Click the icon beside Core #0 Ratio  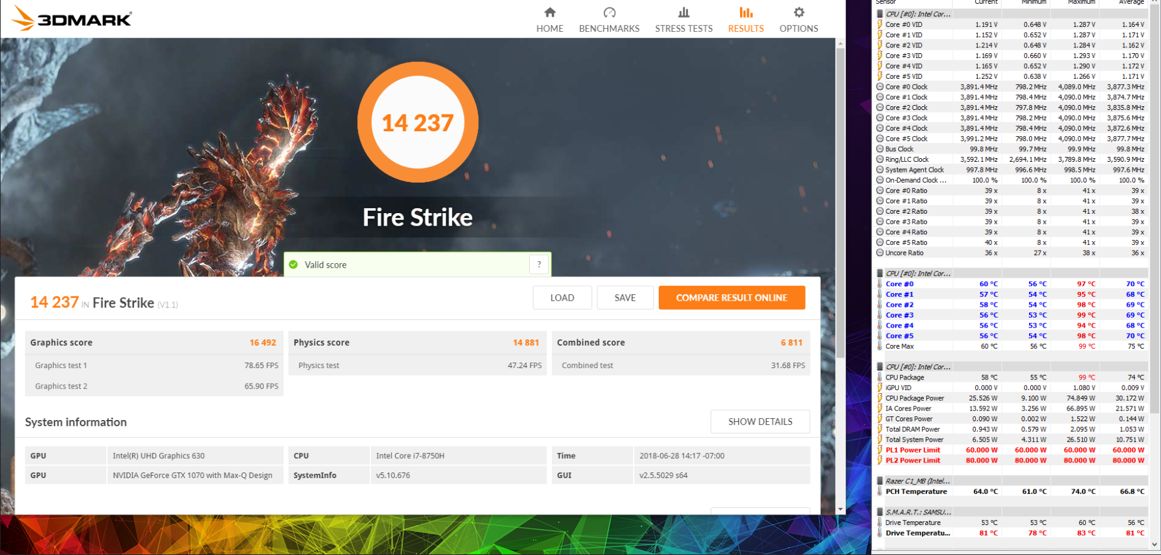click(880, 191)
